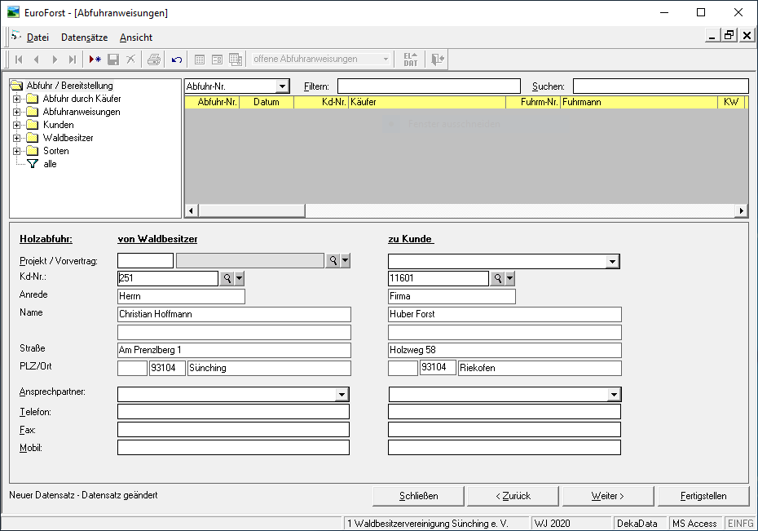The image size is (758, 531).
Task: Click the Zurück button
Action: tap(513, 496)
